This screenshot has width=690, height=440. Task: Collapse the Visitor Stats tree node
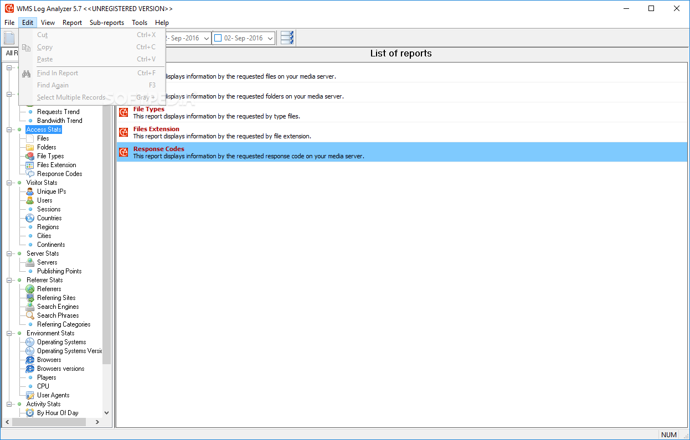tap(9, 183)
